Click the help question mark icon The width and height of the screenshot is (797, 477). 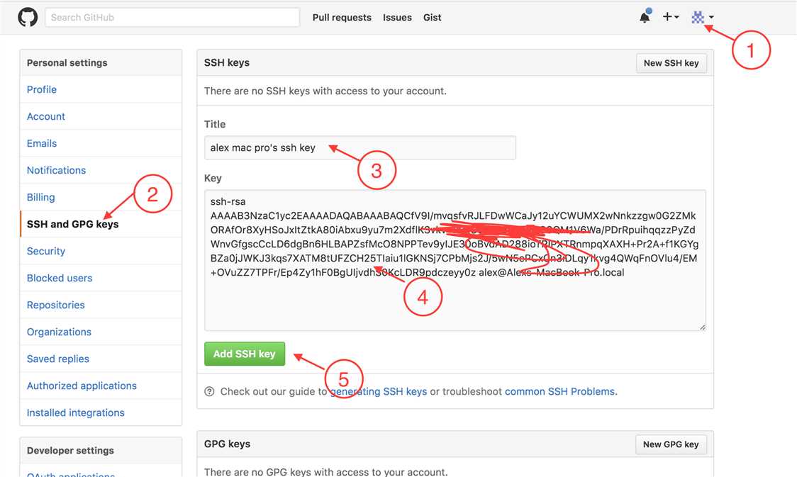point(209,391)
